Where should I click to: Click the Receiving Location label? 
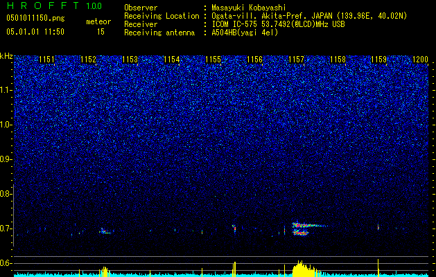[162, 17]
